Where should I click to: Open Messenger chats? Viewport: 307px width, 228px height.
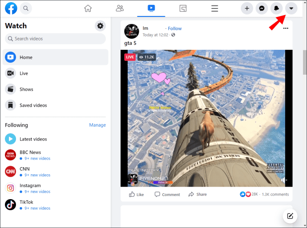(262, 8)
